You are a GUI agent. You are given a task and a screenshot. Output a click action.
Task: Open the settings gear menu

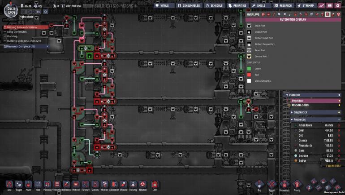[337, 6]
